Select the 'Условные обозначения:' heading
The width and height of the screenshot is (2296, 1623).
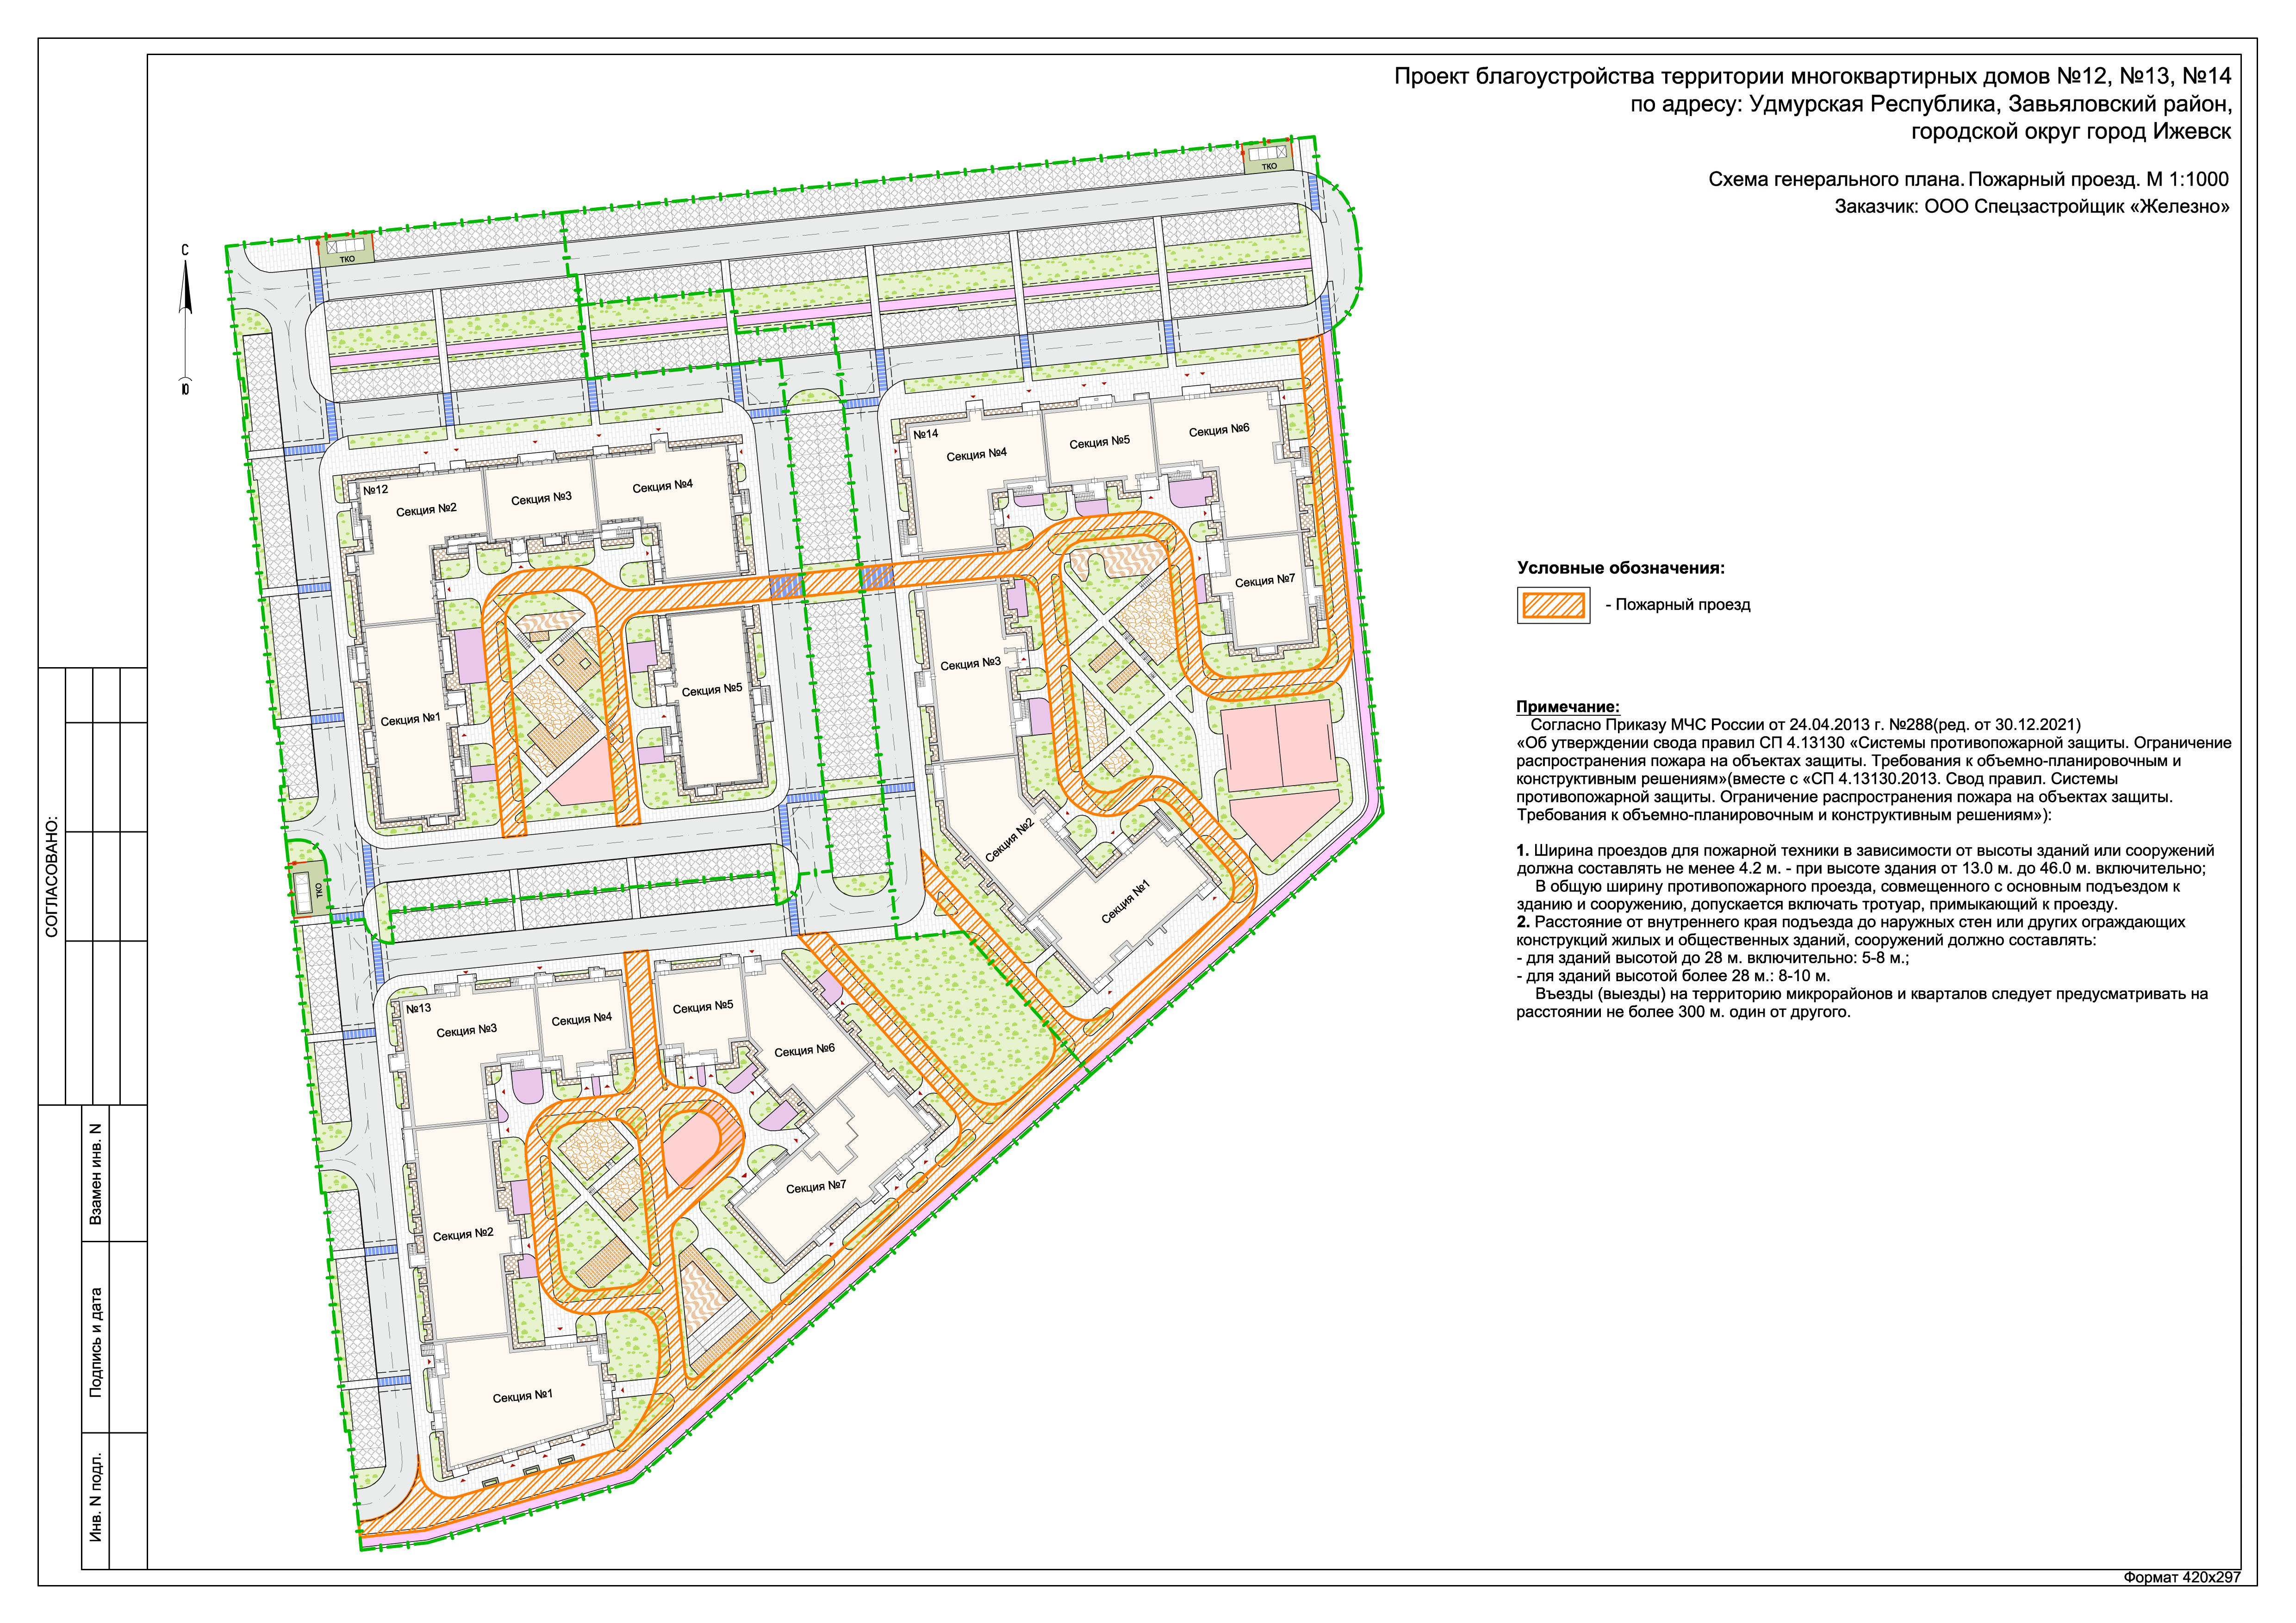pos(1621,569)
